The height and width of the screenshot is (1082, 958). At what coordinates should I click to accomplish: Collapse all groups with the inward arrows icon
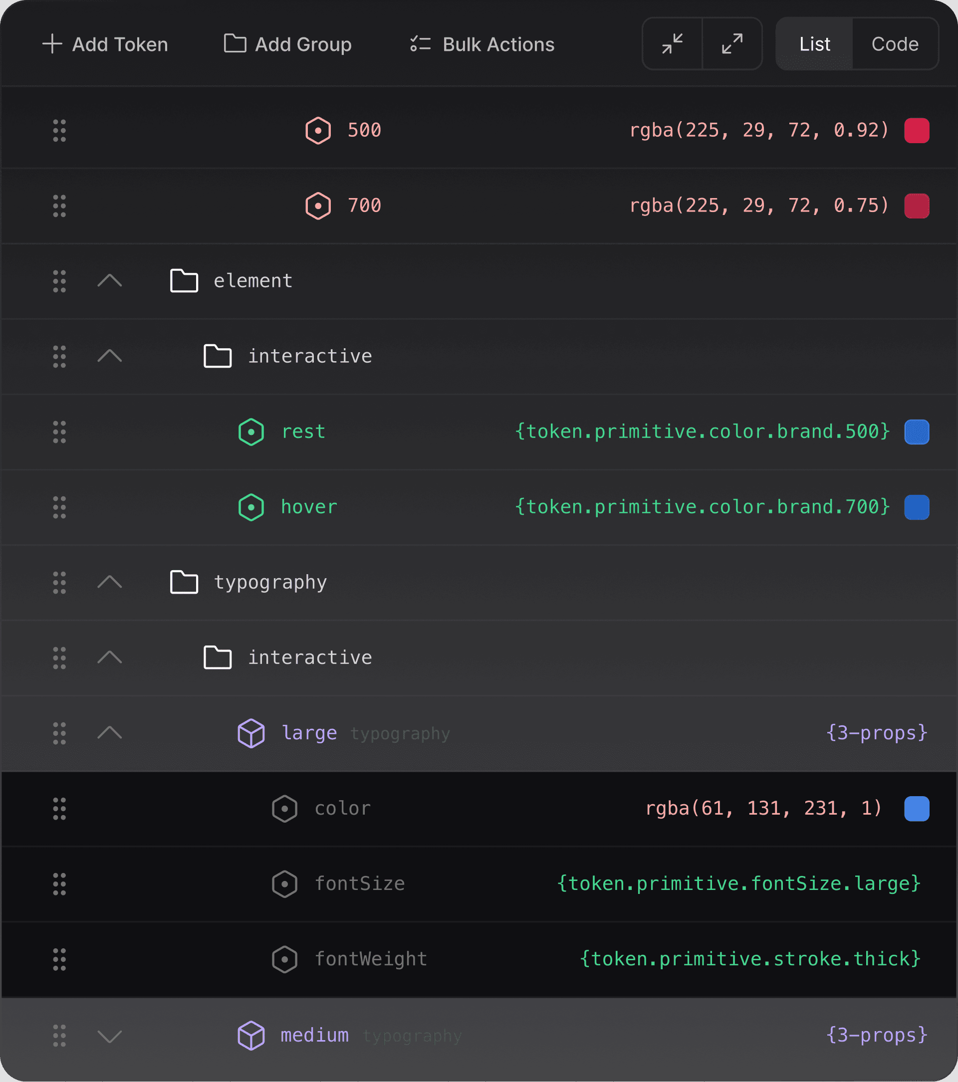(x=672, y=44)
